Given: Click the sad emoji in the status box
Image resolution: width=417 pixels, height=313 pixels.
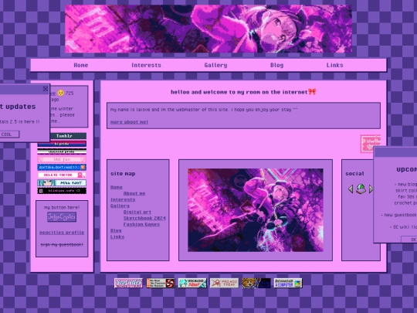Looking at the screenshot, I should coord(61,94).
